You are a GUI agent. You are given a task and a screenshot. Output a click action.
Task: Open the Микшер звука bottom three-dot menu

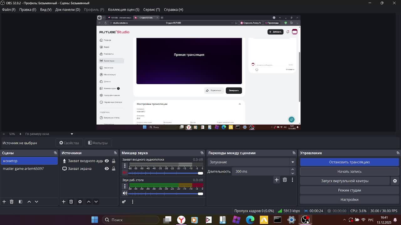coord(133,202)
